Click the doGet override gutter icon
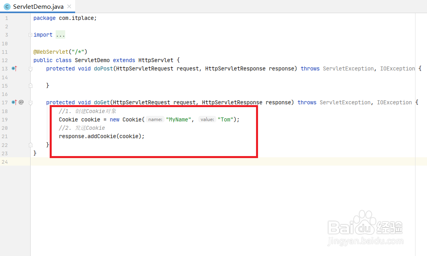The height and width of the screenshot is (256, 427). (x=14, y=102)
